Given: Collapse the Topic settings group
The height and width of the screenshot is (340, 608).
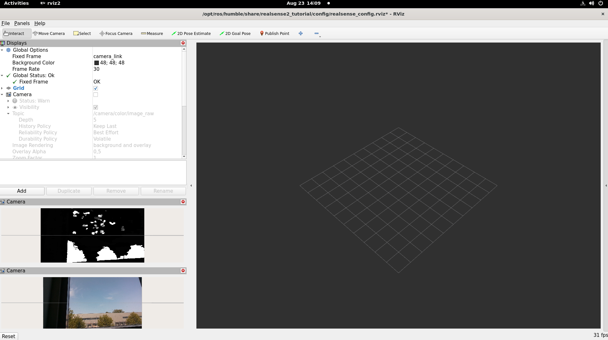Looking at the screenshot, I should [9, 114].
